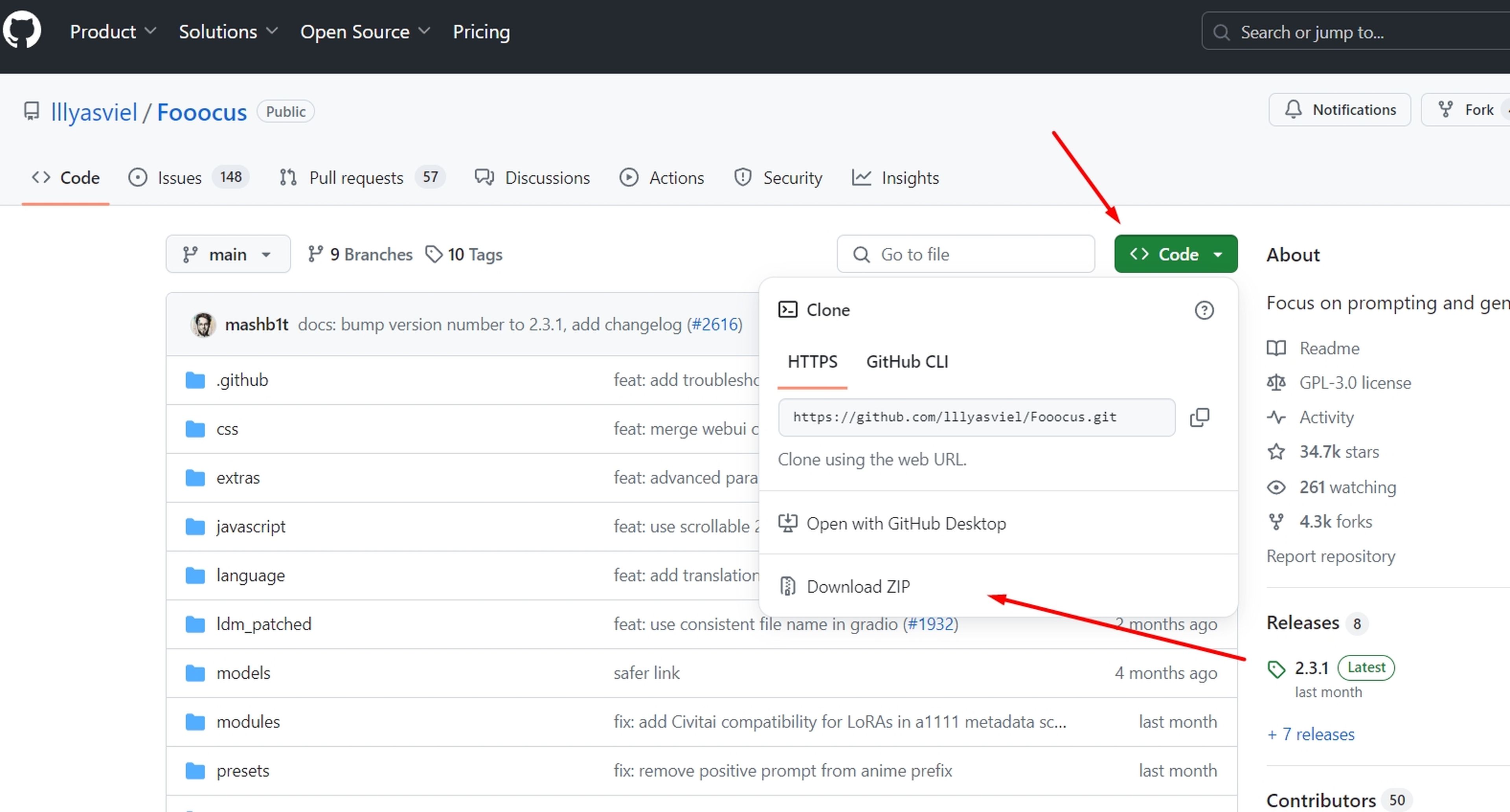The width and height of the screenshot is (1510, 812).
Task: Click the models folder icon
Action: (195, 672)
